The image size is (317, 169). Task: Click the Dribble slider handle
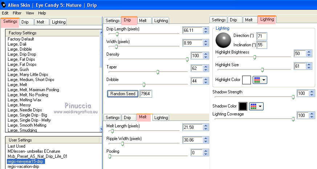144,85
